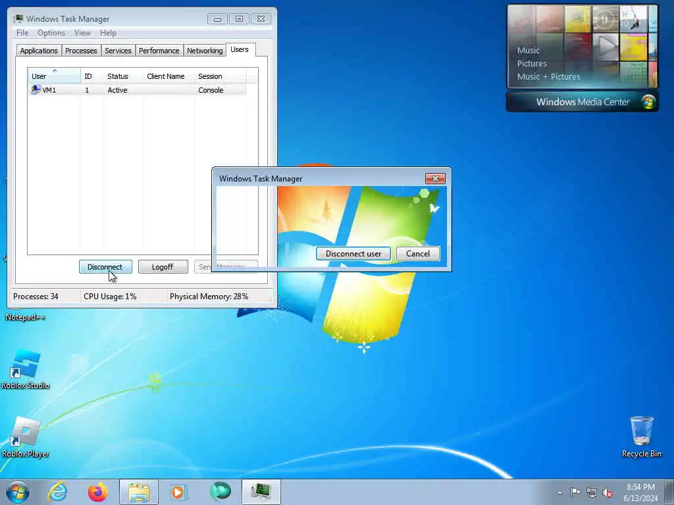This screenshot has height=505, width=674.
Task: Select the Roblox Player desktop shortcut
Action: point(26,437)
